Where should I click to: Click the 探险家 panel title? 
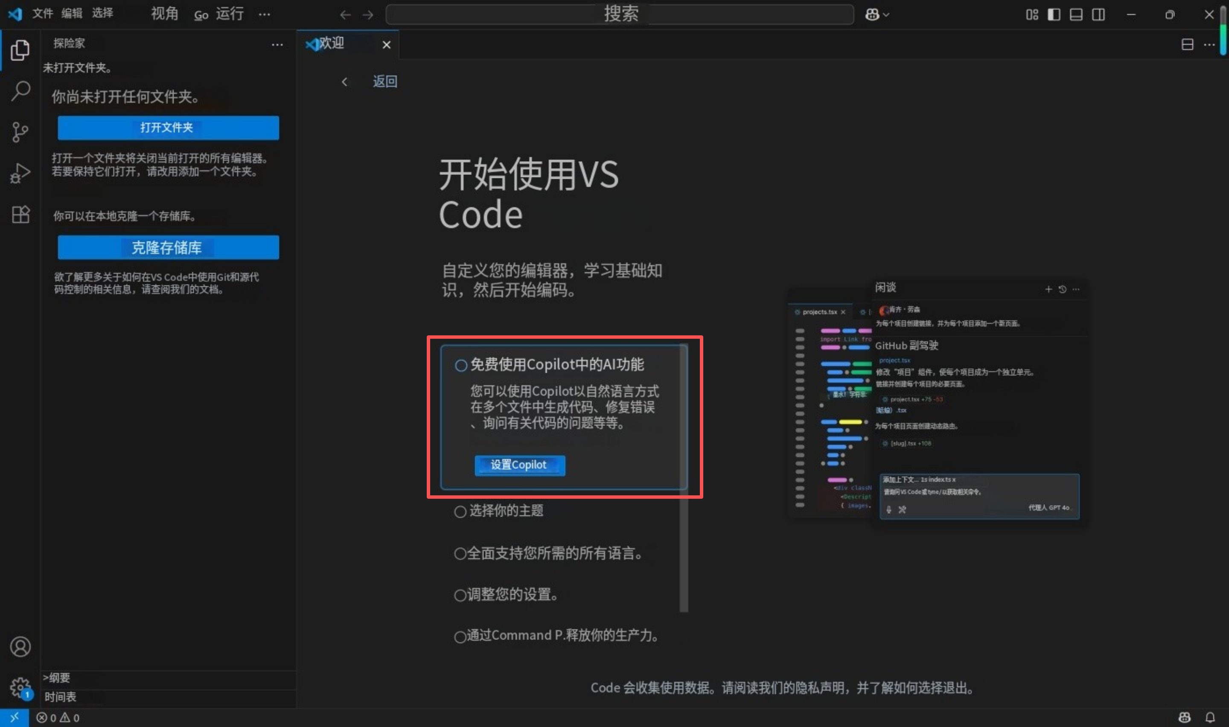click(x=69, y=43)
